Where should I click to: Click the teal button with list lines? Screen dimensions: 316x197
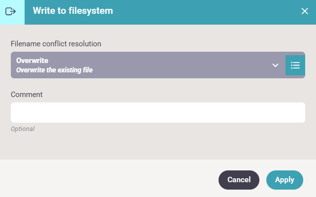pyautogui.click(x=295, y=65)
